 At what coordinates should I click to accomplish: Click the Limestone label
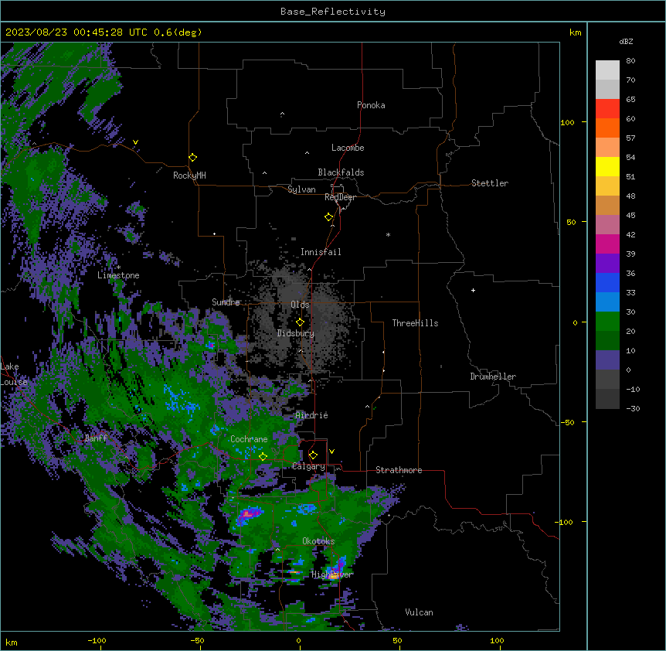(118, 275)
